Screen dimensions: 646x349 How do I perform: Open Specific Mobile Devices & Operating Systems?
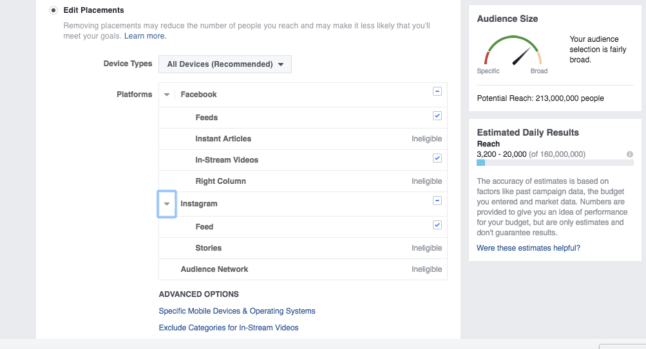tap(237, 311)
